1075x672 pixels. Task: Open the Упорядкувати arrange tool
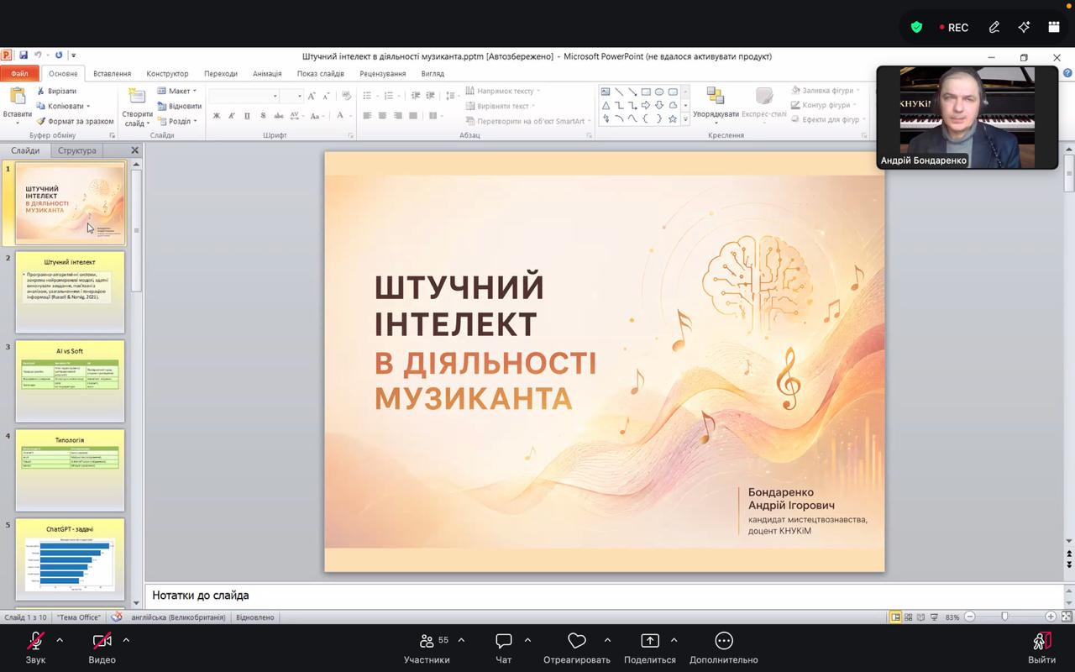[x=716, y=105]
